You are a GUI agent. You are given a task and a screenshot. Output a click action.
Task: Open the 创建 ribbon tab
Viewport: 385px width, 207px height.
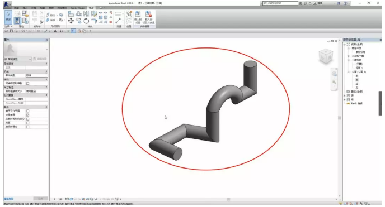tap(16, 8)
